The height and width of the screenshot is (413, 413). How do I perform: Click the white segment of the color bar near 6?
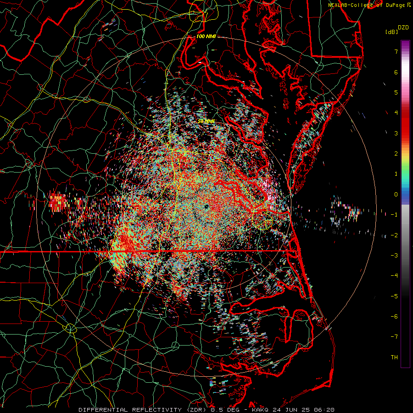(405, 69)
